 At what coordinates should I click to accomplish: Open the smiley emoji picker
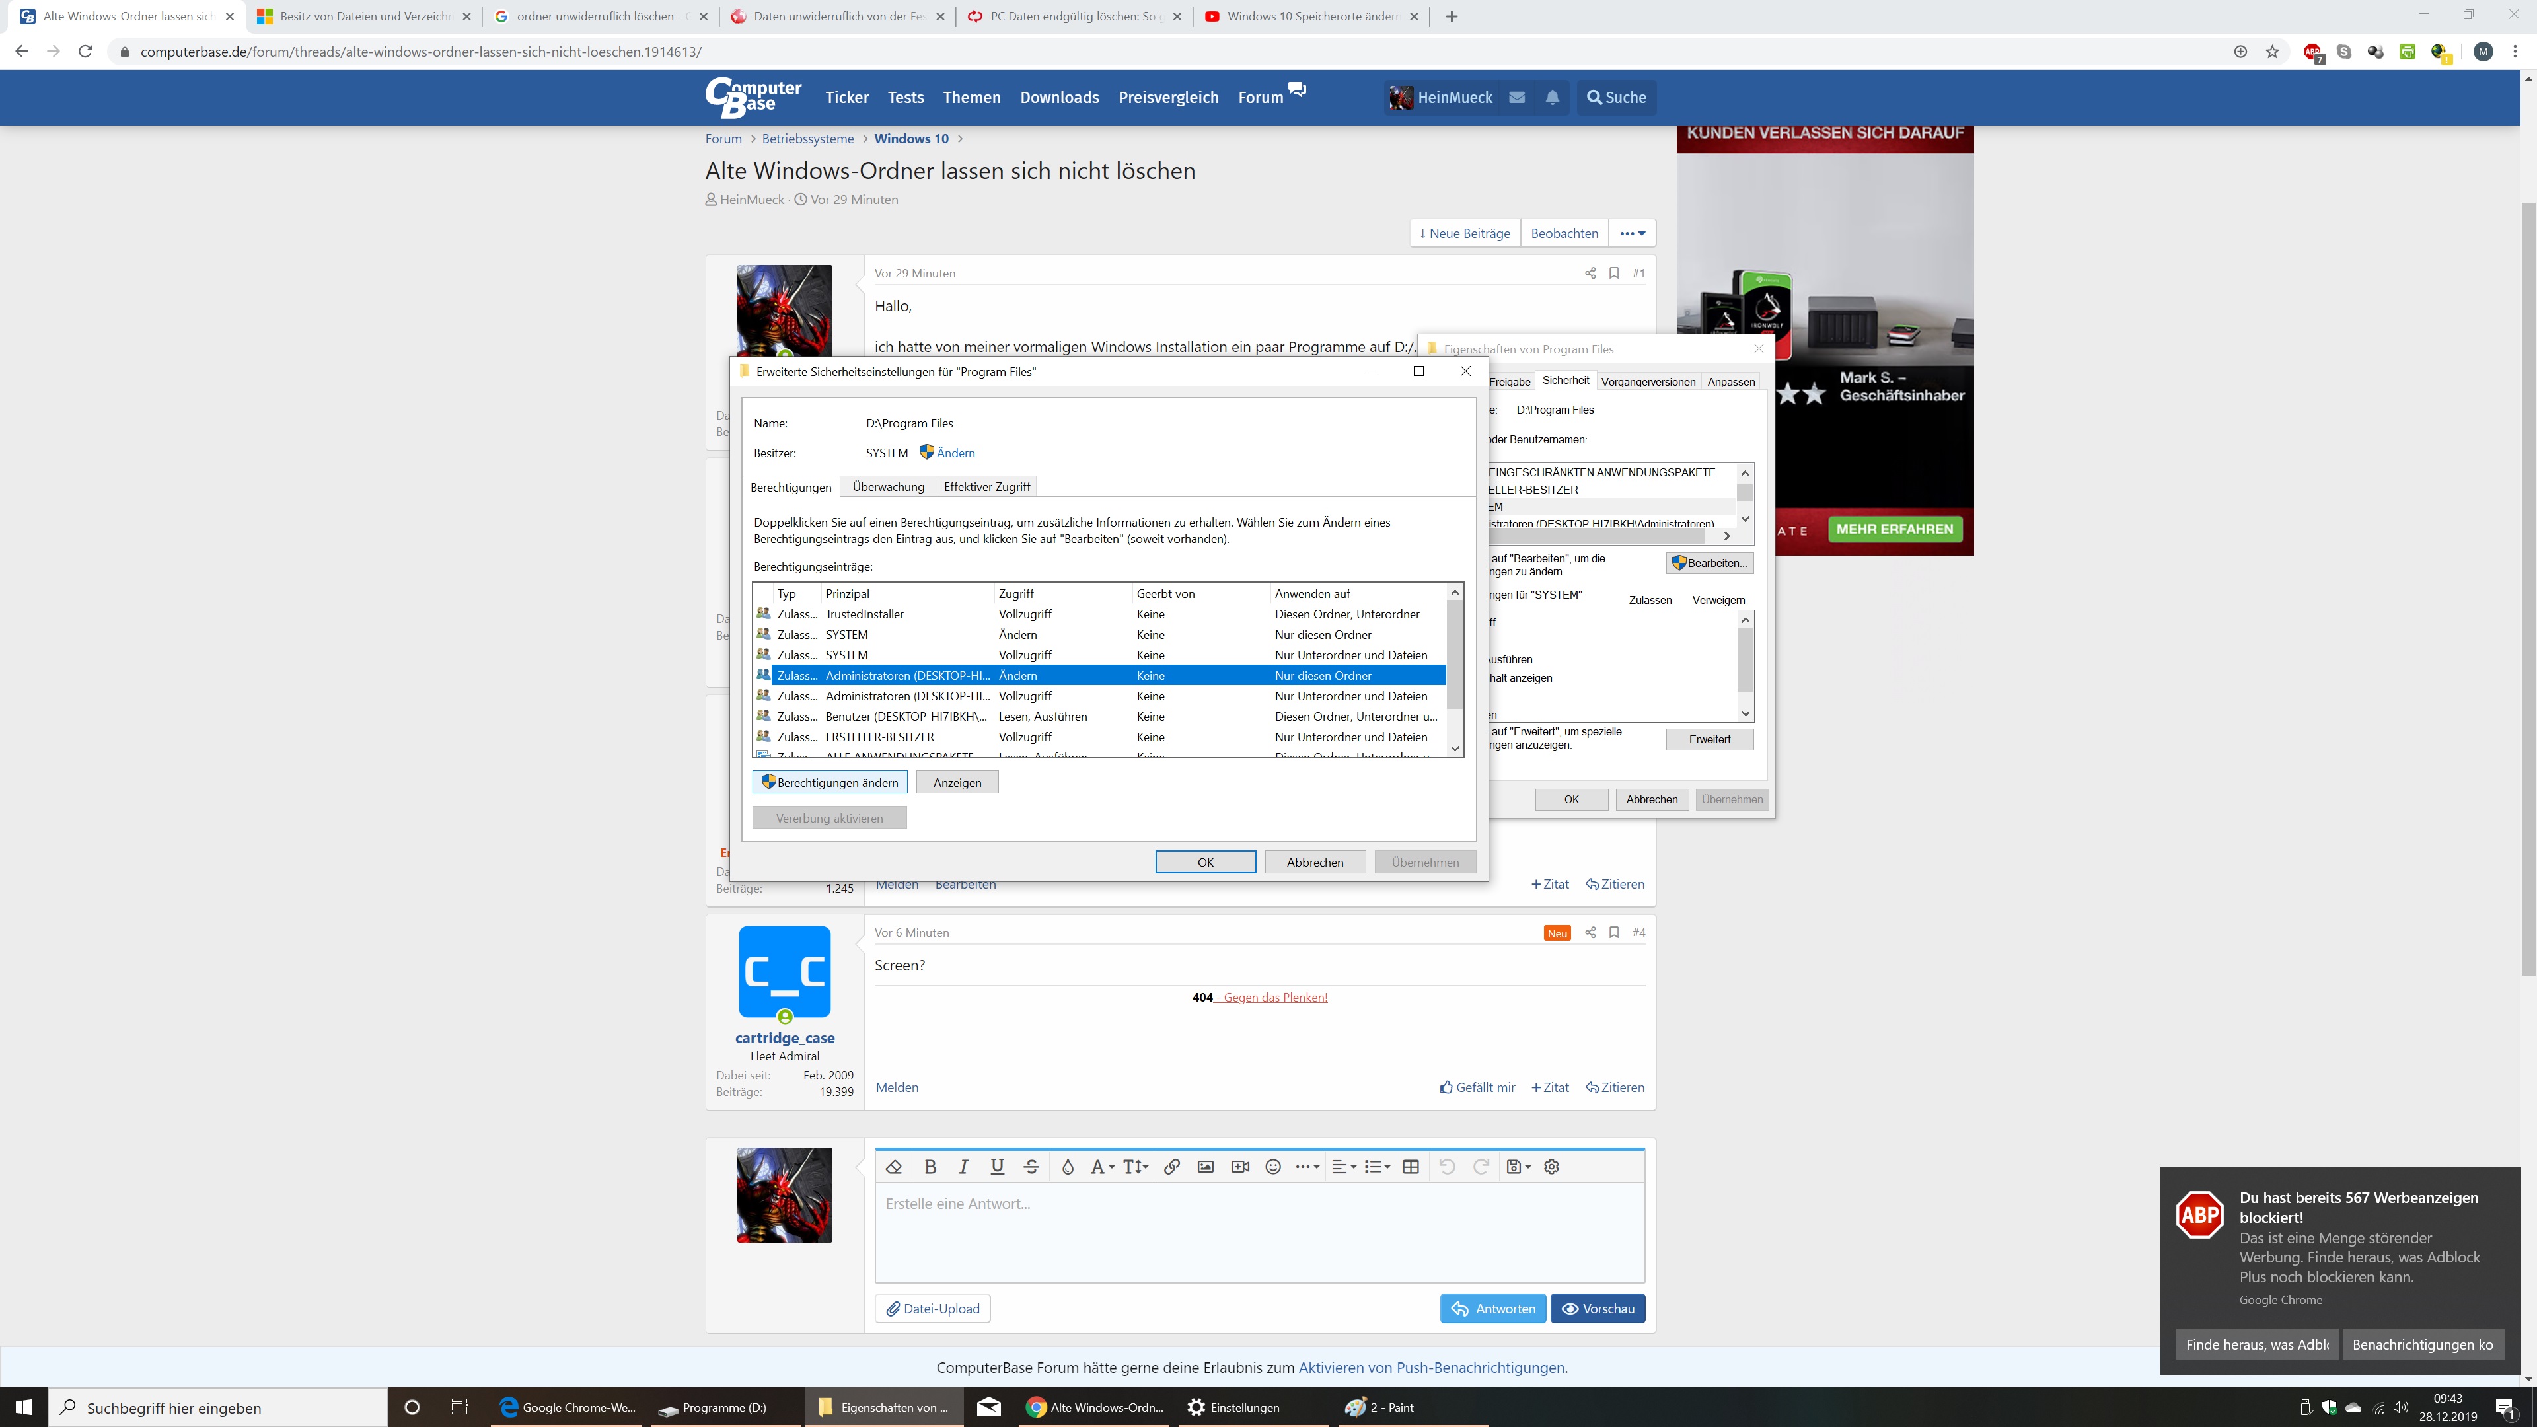pyautogui.click(x=1272, y=1166)
